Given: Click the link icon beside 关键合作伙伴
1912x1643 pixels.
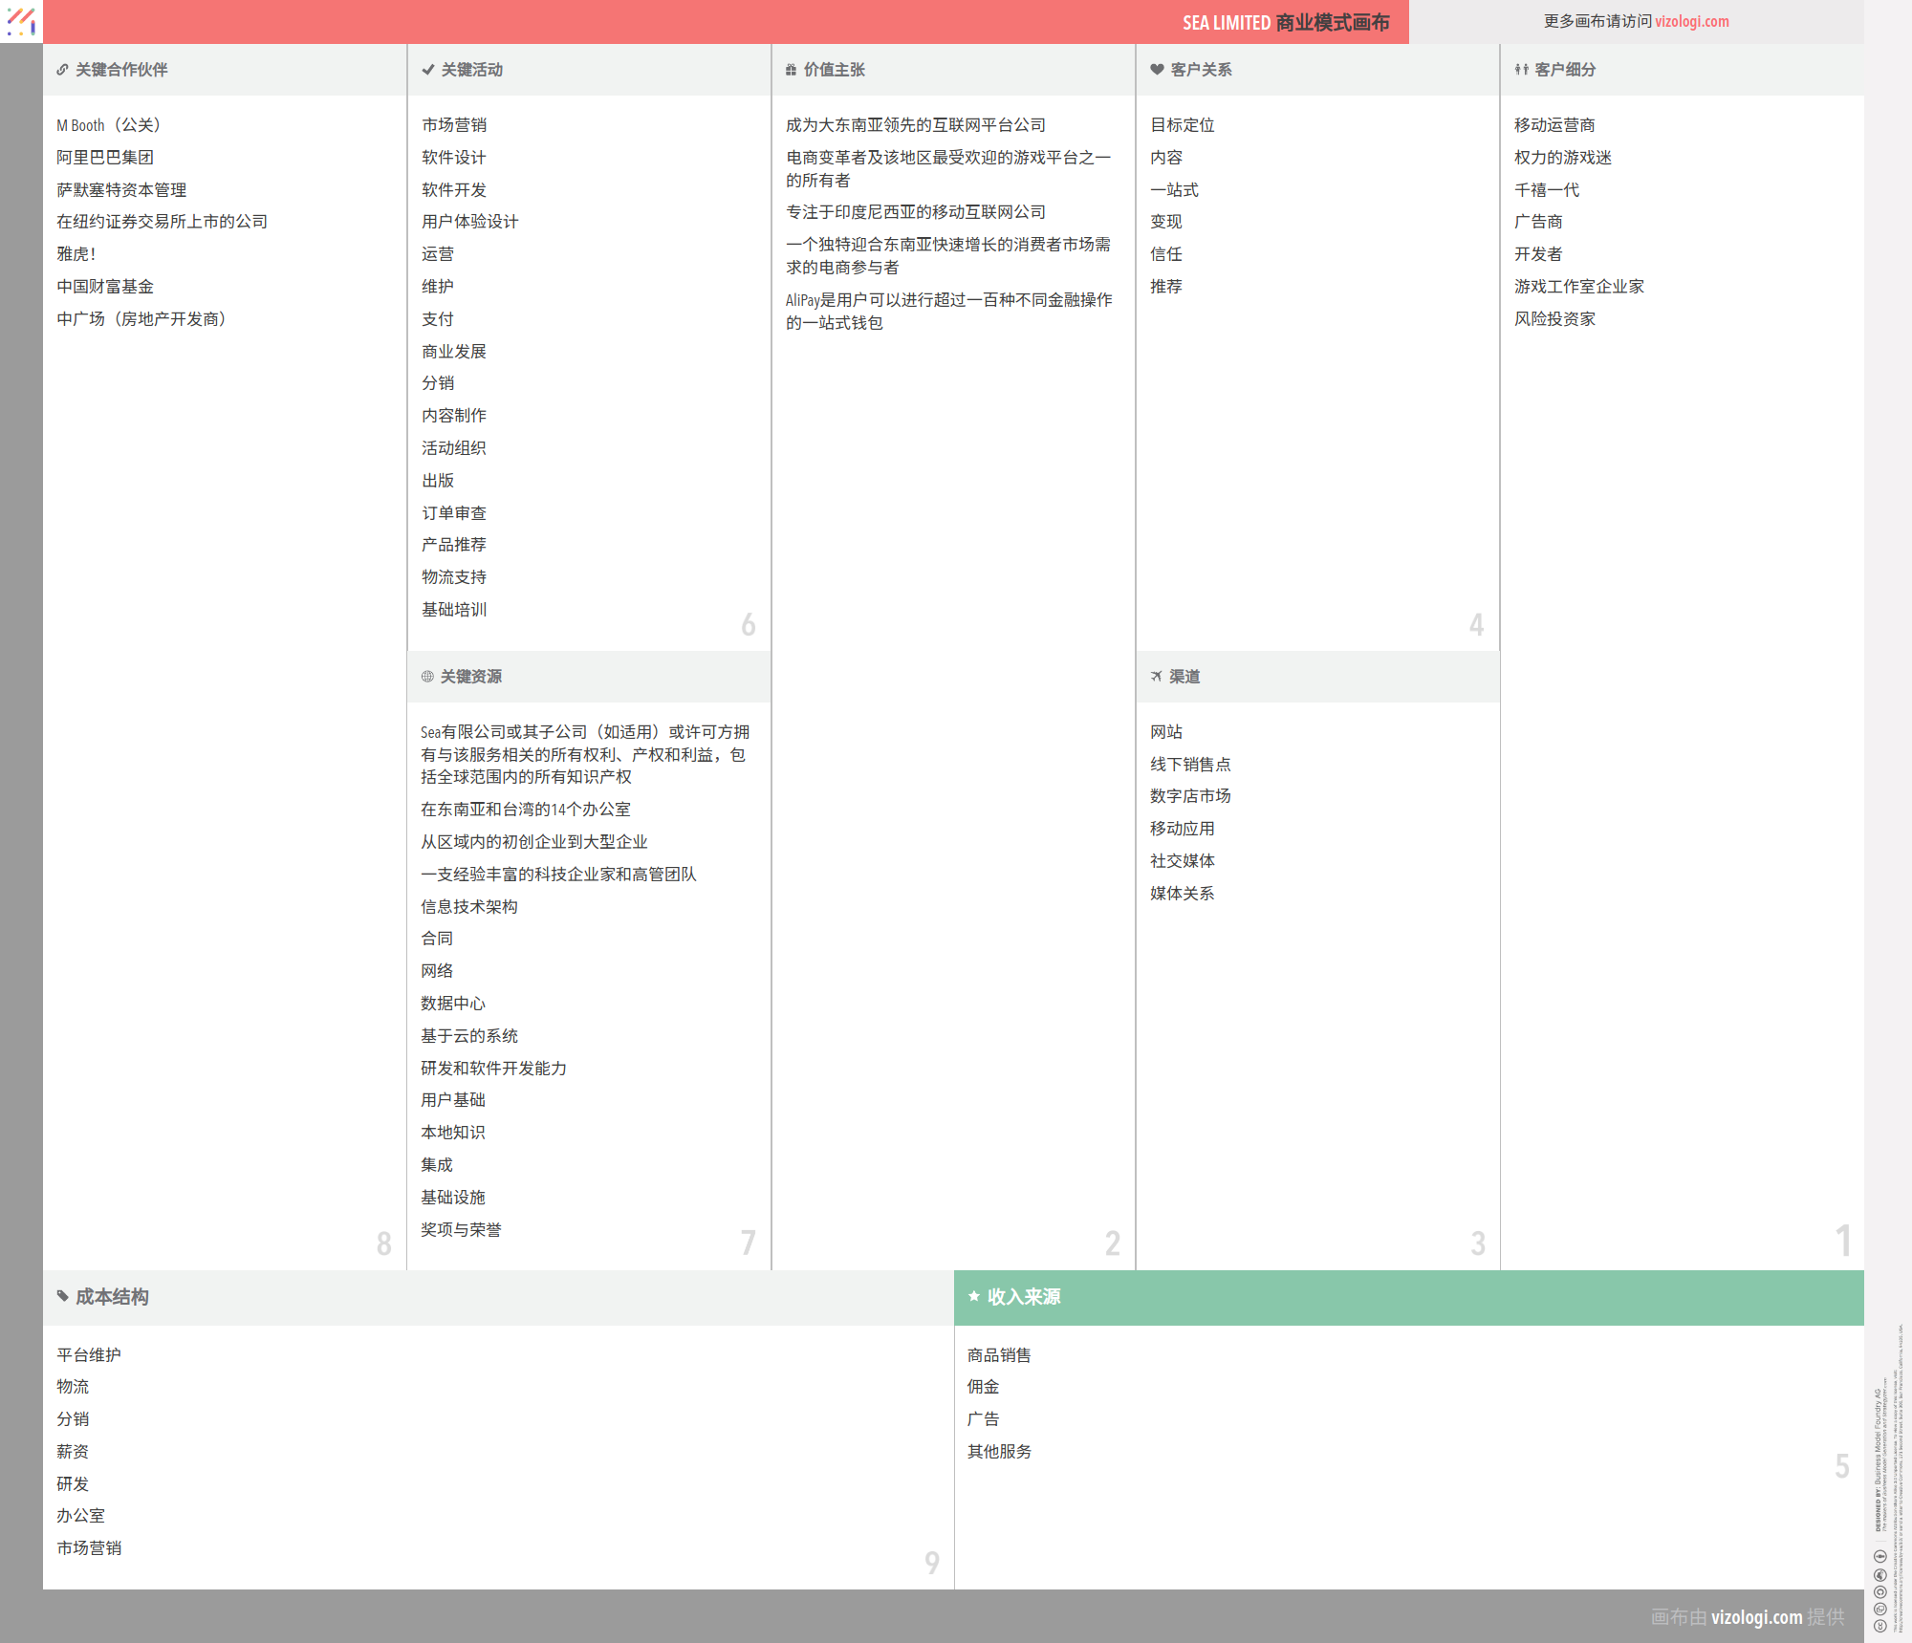Looking at the screenshot, I should [62, 70].
